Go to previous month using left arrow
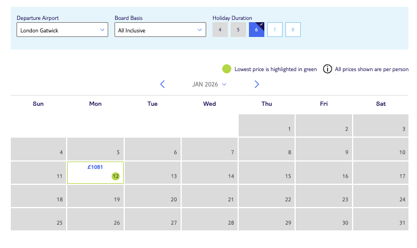417x248 pixels. 162,84
